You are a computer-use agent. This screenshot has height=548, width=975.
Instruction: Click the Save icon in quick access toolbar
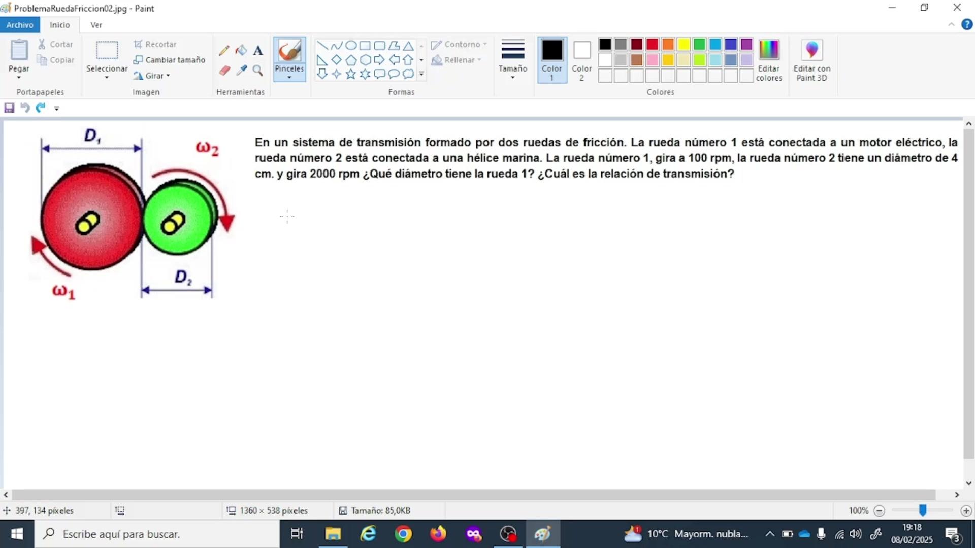9,108
